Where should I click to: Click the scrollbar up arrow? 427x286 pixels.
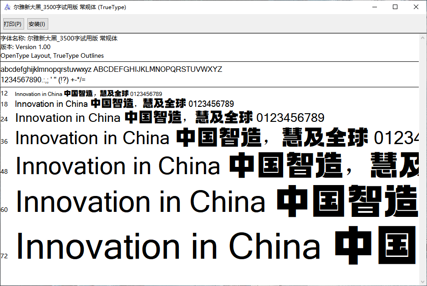pos(422,38)
